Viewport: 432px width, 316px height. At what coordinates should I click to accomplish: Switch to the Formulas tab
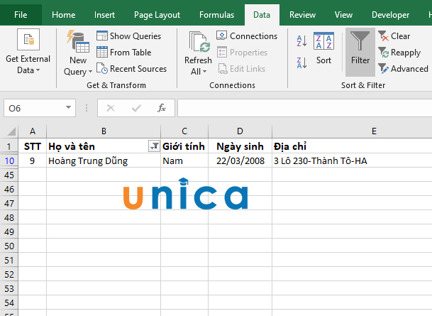click(216, 15)
